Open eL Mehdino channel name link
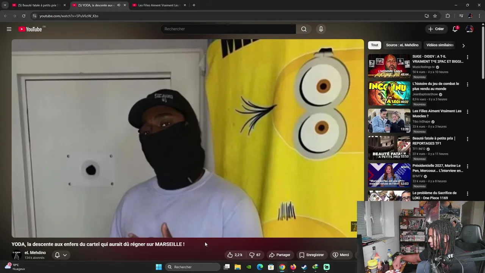This screenshot has height=273, width=485. pyautogui.click(x=35, y=253)
